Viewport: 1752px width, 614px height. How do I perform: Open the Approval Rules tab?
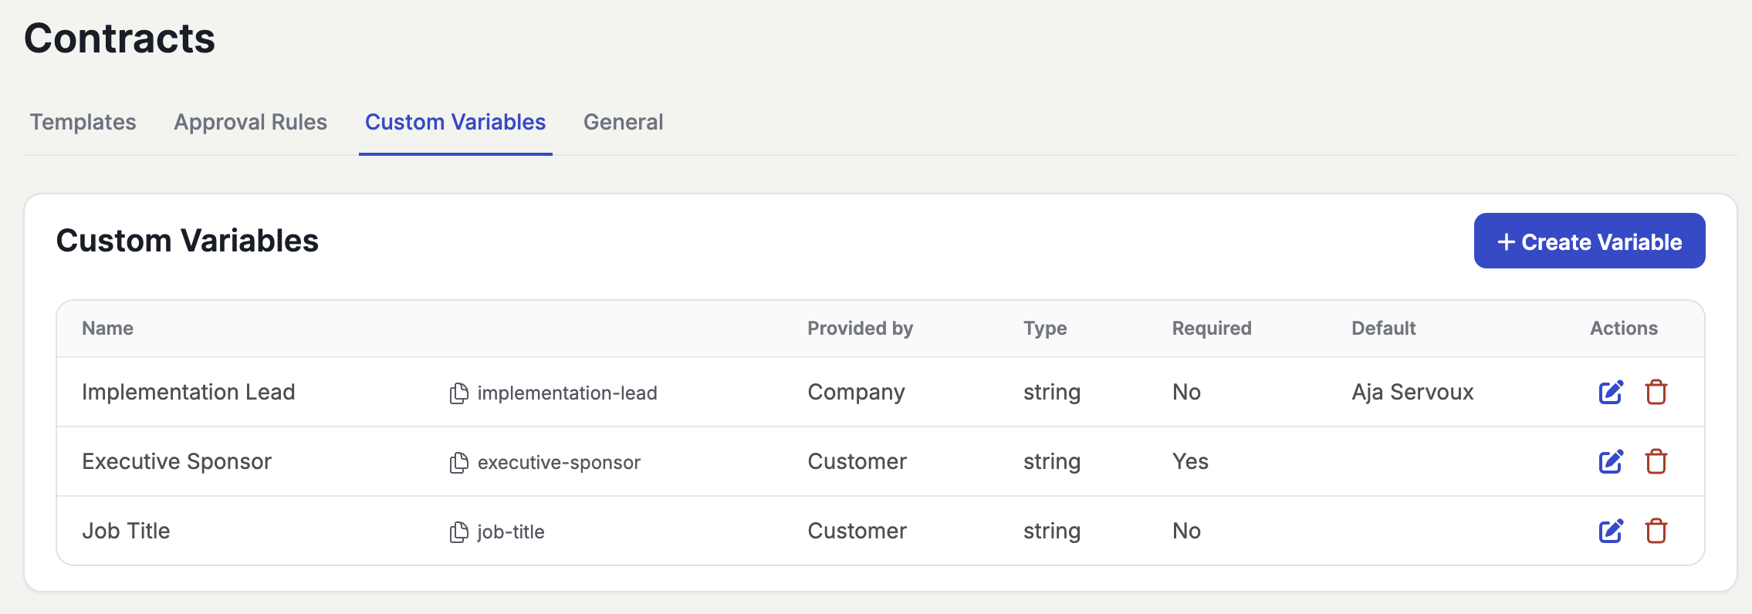(250, 122)
